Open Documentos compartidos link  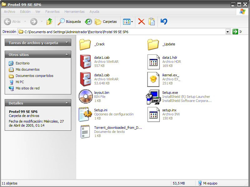pos(34,76)
